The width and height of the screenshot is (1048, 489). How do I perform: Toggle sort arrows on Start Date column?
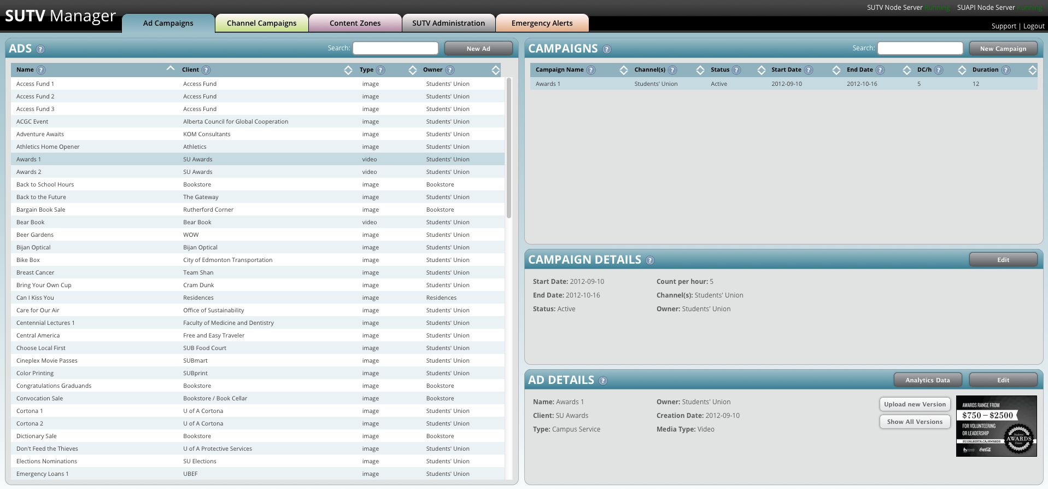tap(836, 70)
